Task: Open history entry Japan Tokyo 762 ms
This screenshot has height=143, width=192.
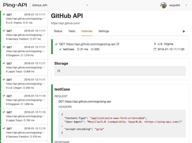Action: (x=24, y=116)
